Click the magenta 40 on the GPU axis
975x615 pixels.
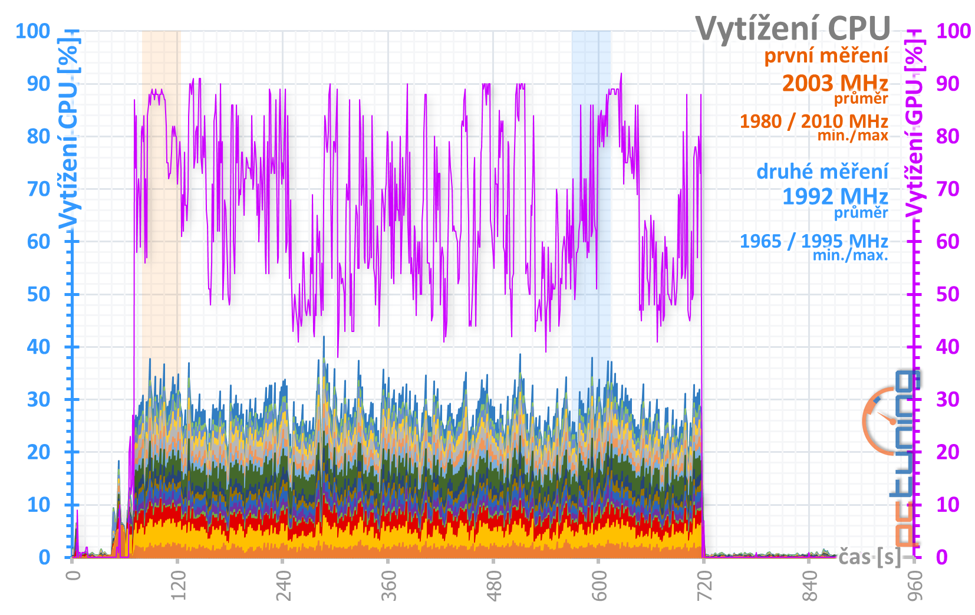coord(948,347)
